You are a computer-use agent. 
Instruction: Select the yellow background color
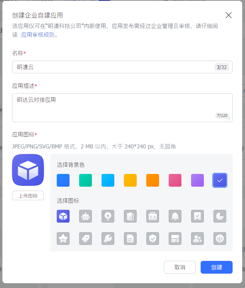tap(130, 180)
